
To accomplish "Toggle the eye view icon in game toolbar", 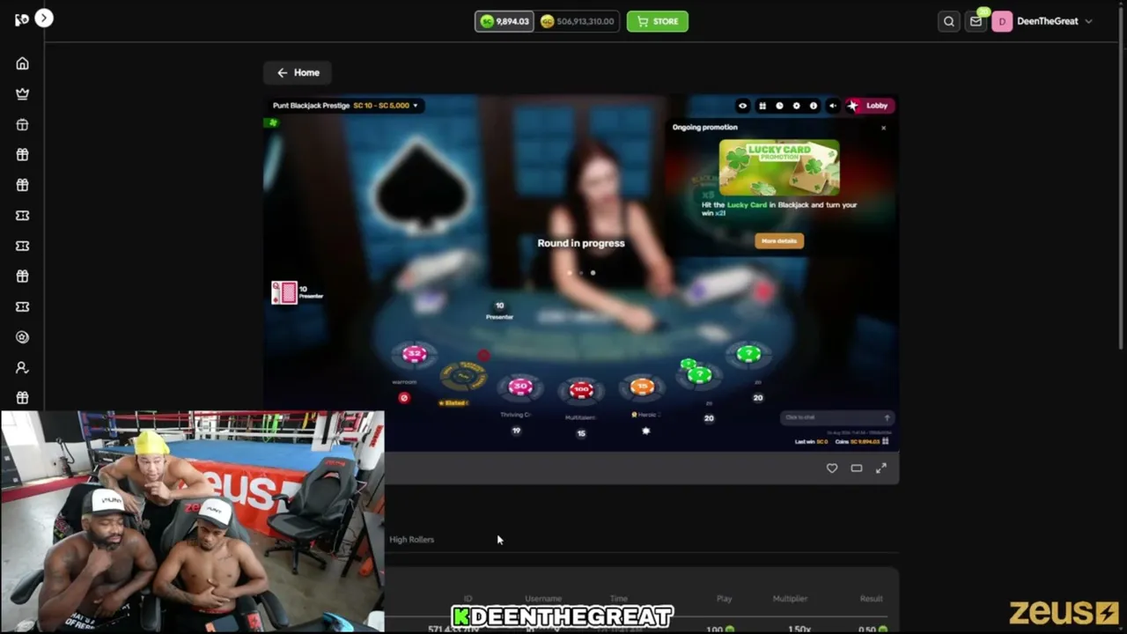I will (742, 106).
